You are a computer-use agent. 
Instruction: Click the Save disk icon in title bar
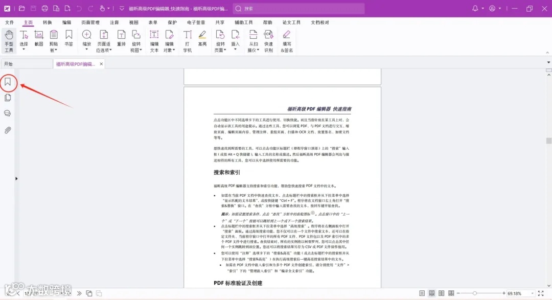[33, 9]
